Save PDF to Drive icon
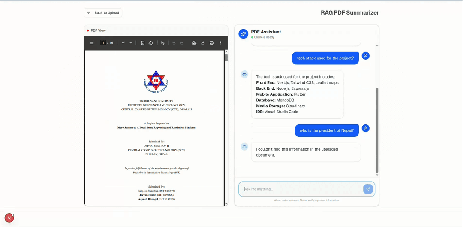Image resolution: width=463 pixels, height=227 pixels. [x=194, y=43]
